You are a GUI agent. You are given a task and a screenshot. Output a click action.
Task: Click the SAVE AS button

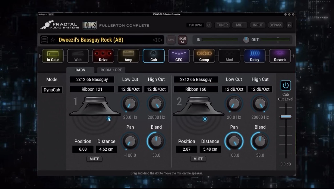point(182,40)
